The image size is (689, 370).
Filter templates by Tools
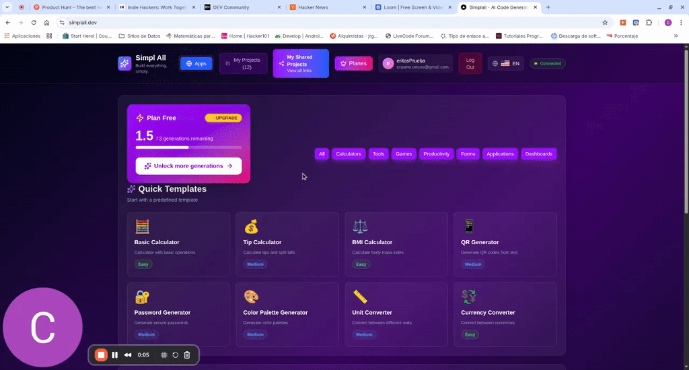(x=378, y=154)
